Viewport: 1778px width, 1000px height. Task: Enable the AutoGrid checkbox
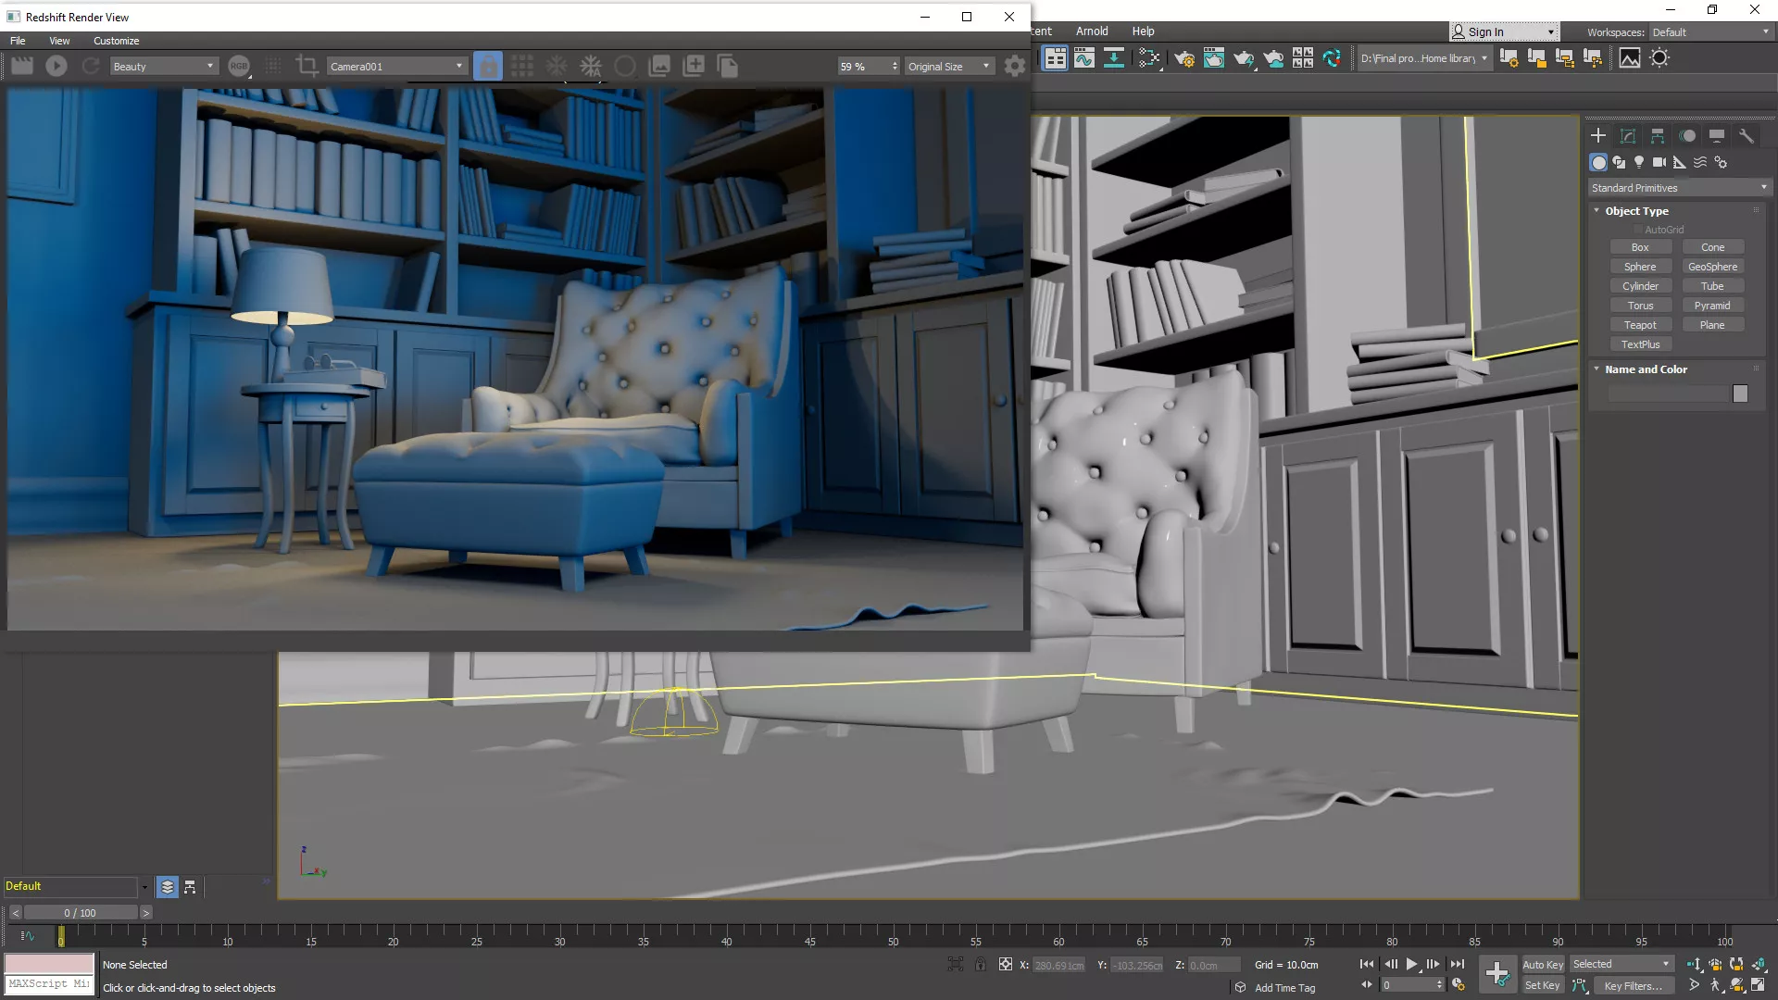(1637, 230)
